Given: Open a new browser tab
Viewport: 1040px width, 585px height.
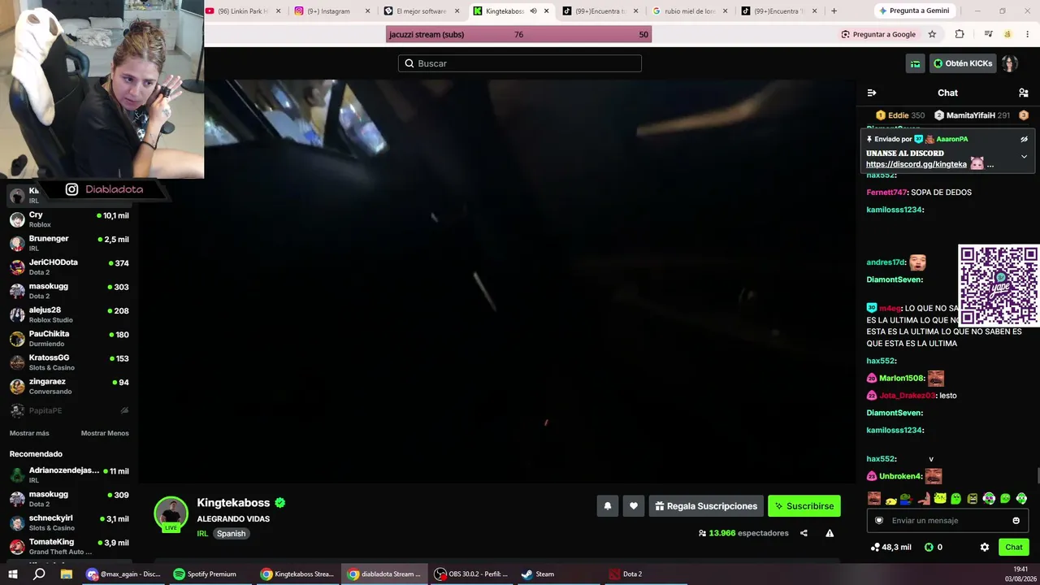Looking at the screenshot, I should 834,11.
